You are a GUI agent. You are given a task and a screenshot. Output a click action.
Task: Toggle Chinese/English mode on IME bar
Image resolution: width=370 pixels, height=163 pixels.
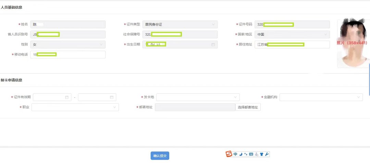(x=235, y=154)
